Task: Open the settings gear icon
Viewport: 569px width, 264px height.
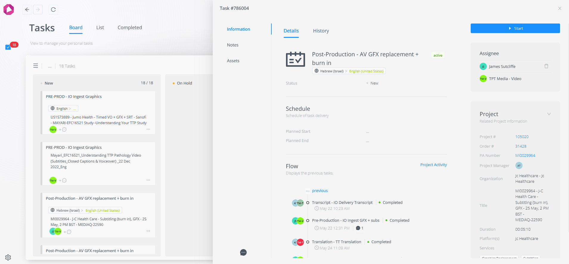Action: tap(8, 257)
